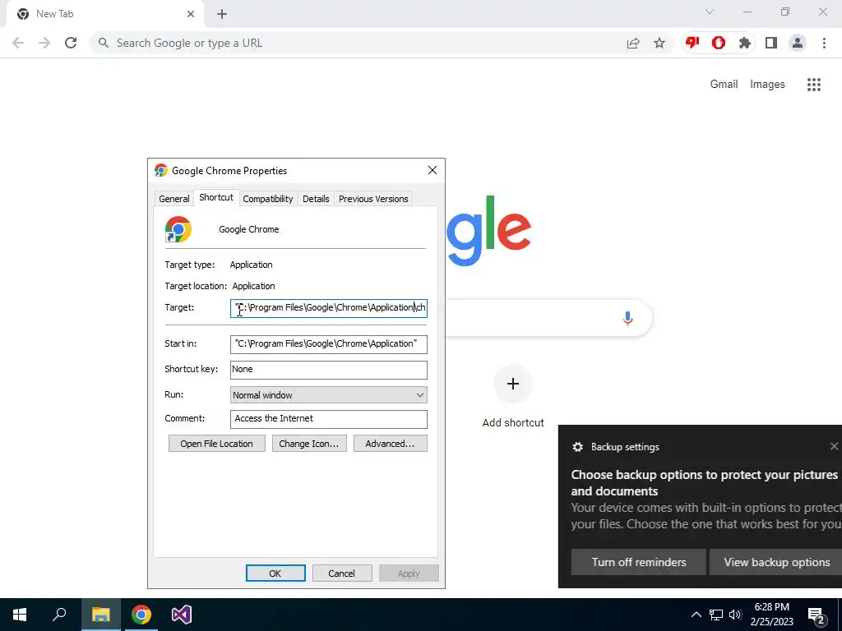Go back in Chrome history

[x=18, y=43]
